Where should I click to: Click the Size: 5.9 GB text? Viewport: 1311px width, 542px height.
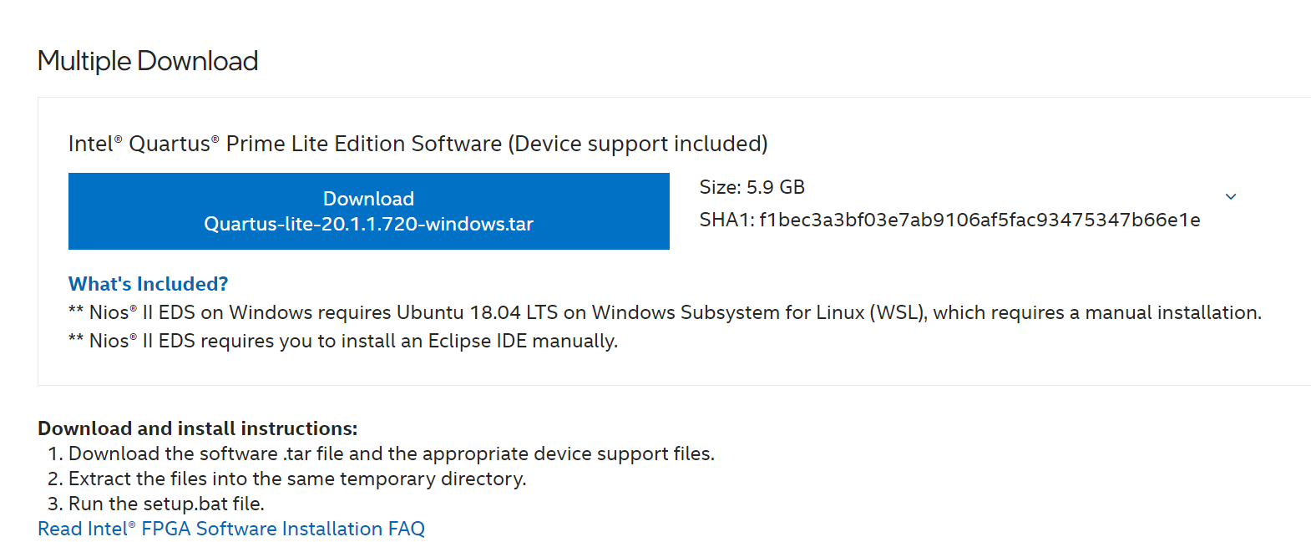pyautogui.click(x=752, y=187)
